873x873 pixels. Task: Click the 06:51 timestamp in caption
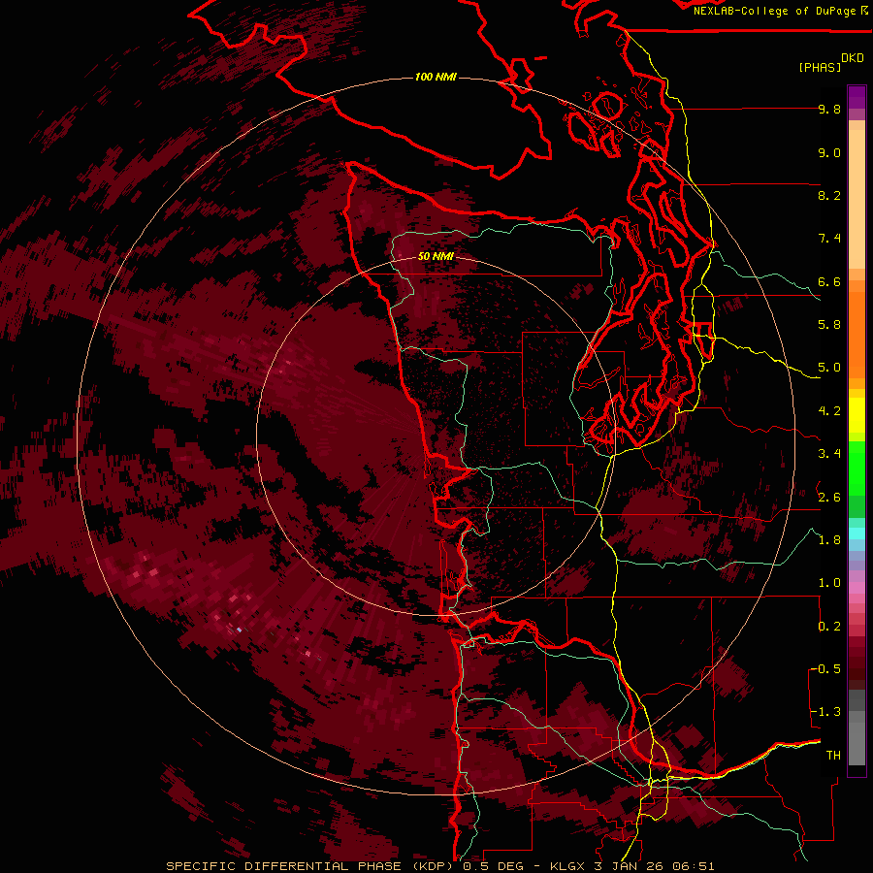[692, 866]
